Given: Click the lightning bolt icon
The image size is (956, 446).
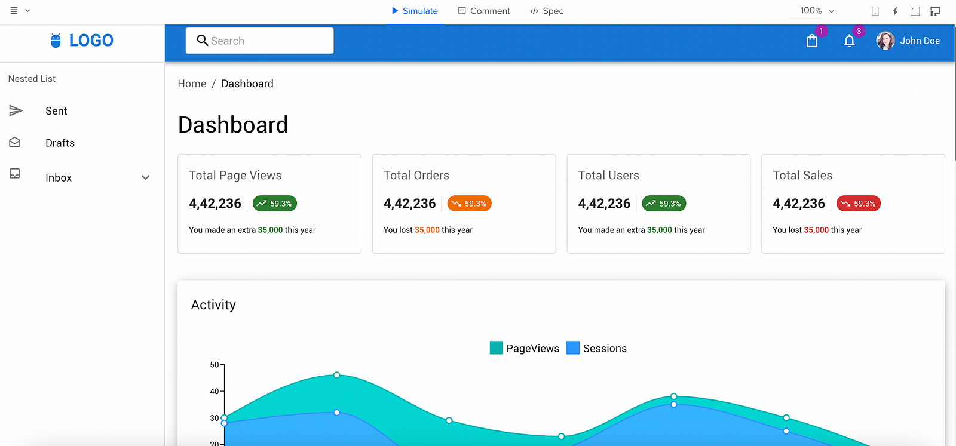Looking at the screenshot, I should coord(895,11).
